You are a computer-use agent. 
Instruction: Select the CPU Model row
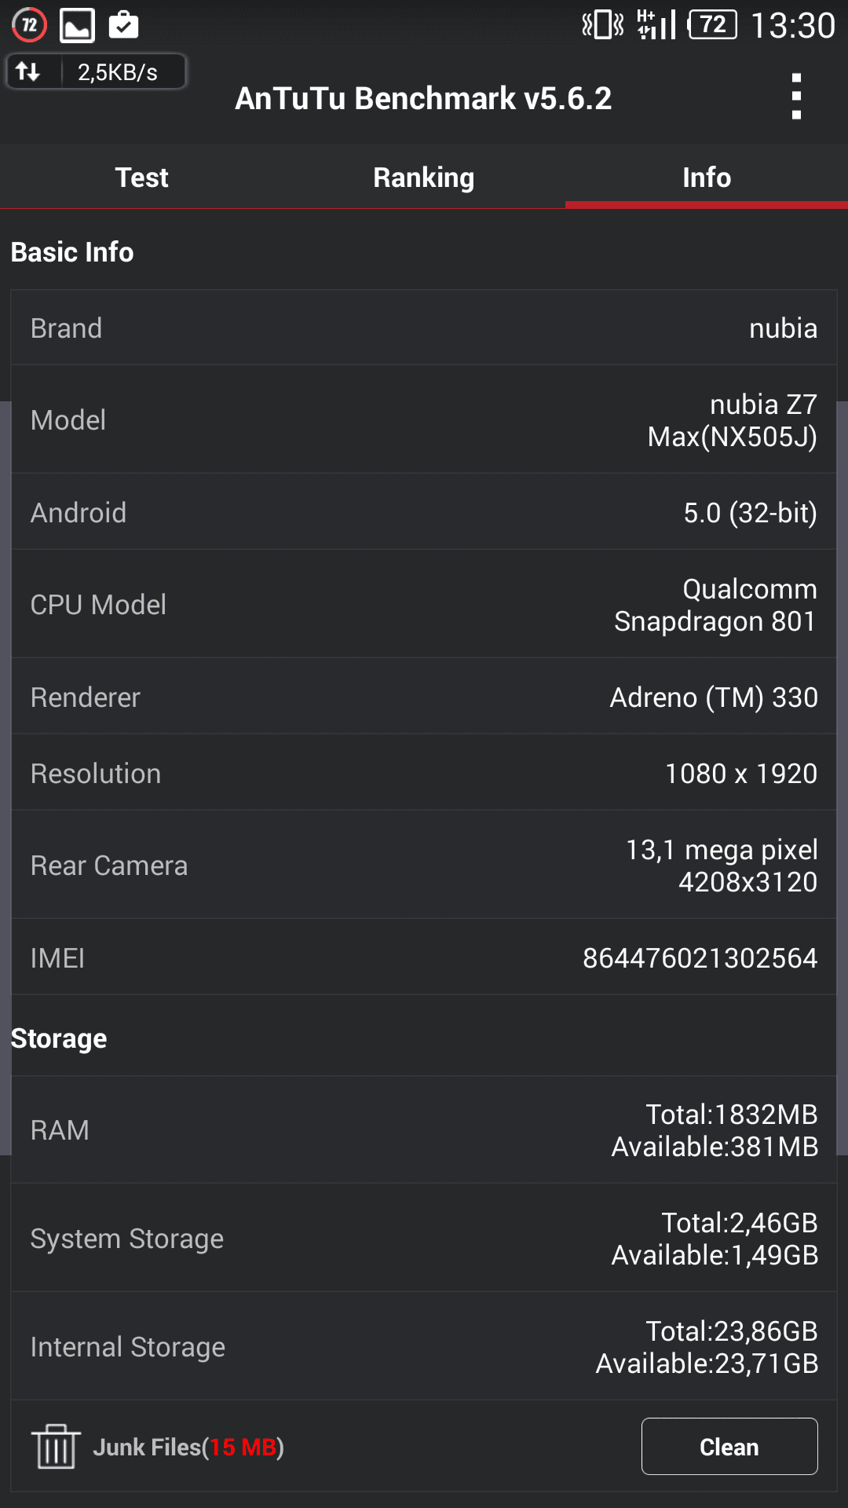(424, 605)
